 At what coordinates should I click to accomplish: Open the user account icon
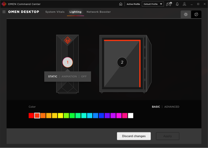[x=184, y=4]
